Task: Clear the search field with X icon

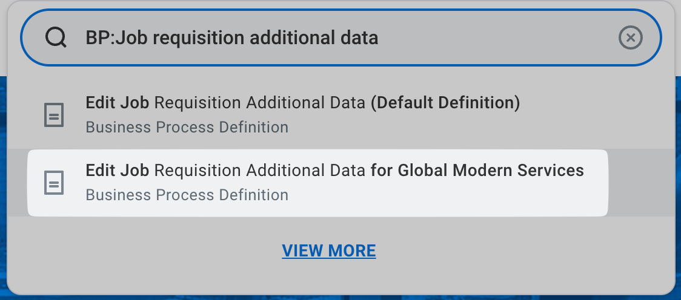Action: pyautogui.click(x=630, y=38)
